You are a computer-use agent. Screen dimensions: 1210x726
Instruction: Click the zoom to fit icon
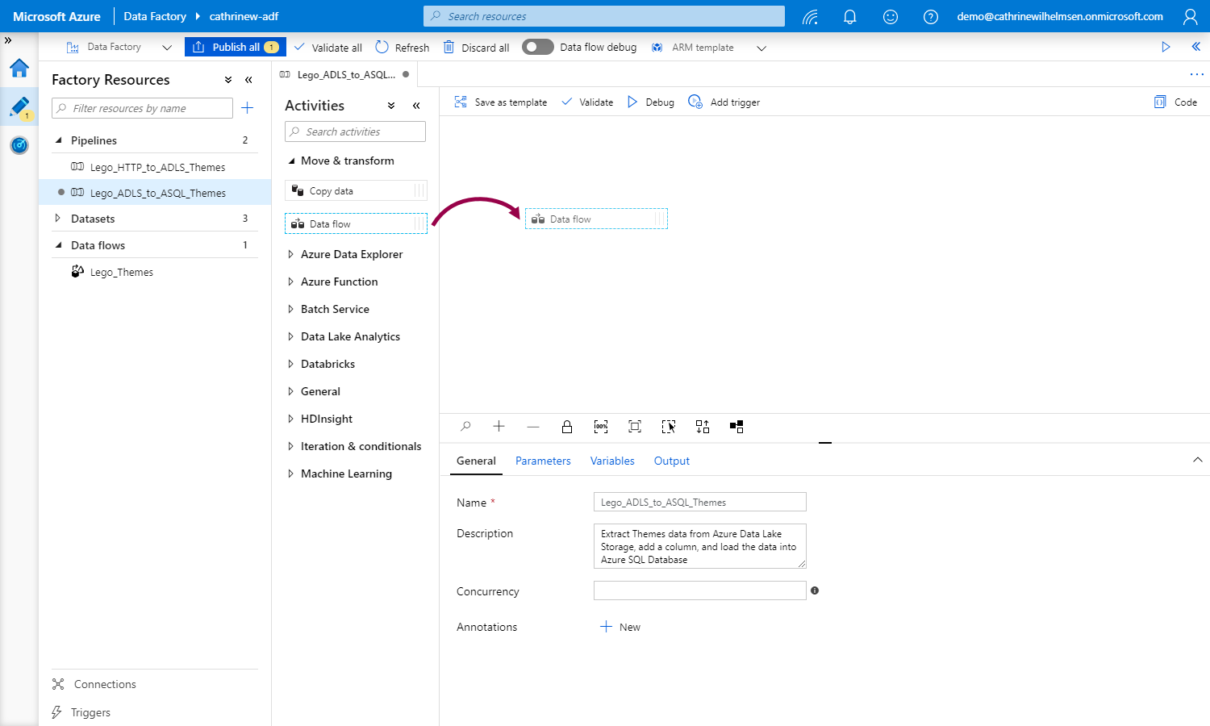coord(635,427)
